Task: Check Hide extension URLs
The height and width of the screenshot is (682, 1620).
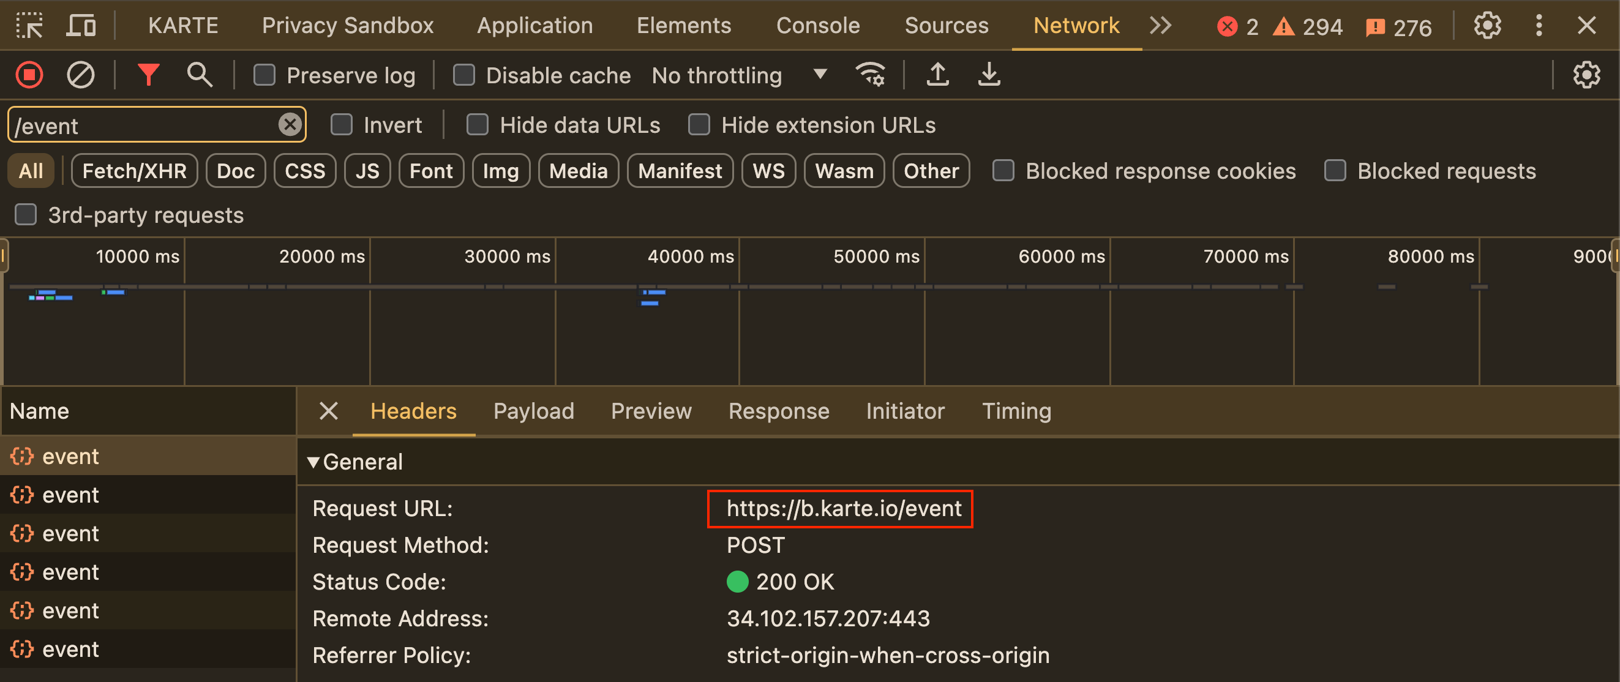Action: click(699, 124)
